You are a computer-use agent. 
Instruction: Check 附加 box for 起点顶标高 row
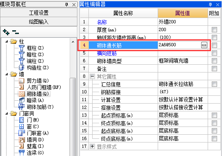[214, 115]
